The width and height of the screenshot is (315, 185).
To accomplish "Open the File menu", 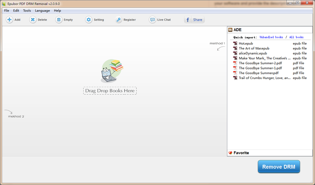I will (6, 11).
